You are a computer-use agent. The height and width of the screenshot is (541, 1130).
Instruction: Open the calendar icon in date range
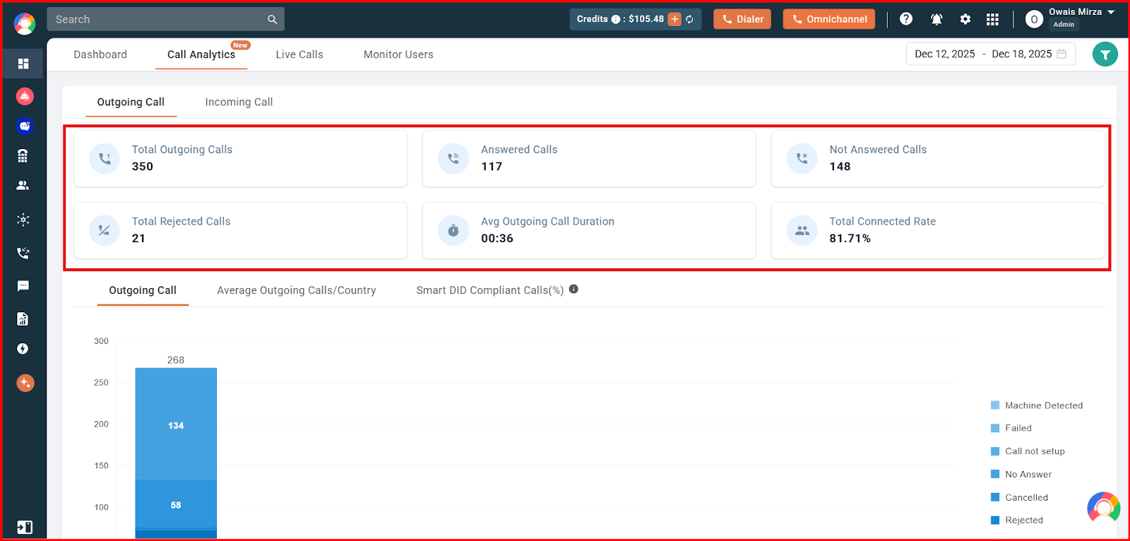1061,54
